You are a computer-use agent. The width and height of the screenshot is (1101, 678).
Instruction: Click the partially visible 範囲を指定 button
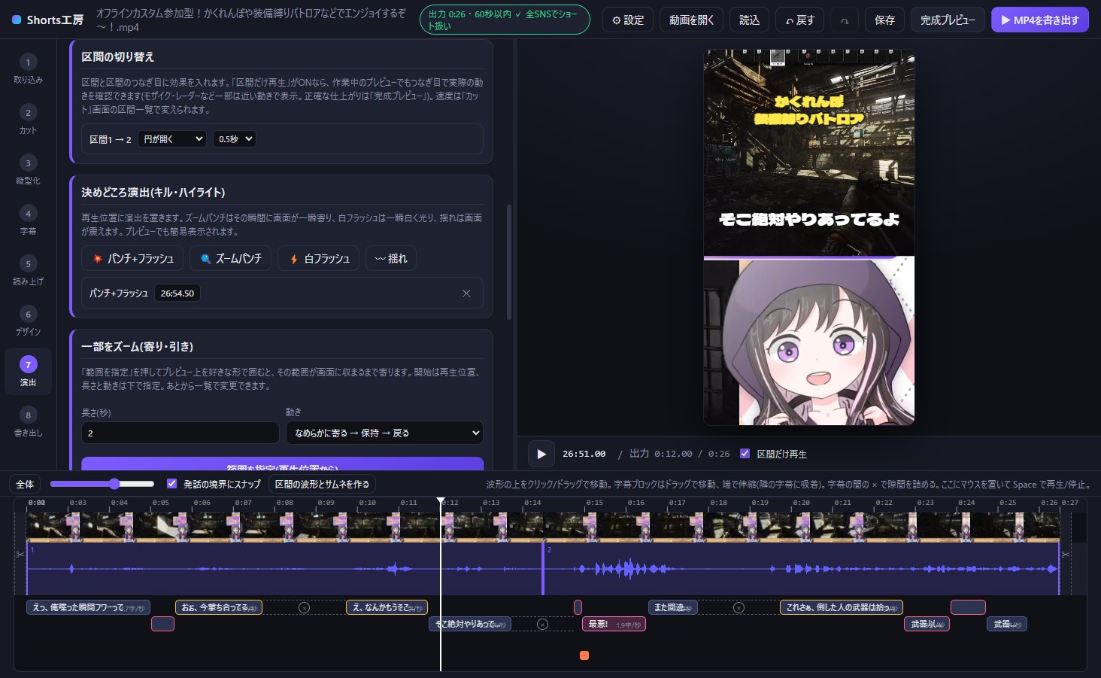[x=282, y=464]
